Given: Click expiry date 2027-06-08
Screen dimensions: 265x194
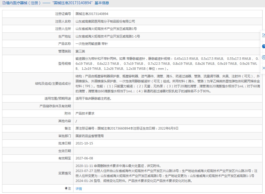Looking at the screenshot, I should coord(84,158).
